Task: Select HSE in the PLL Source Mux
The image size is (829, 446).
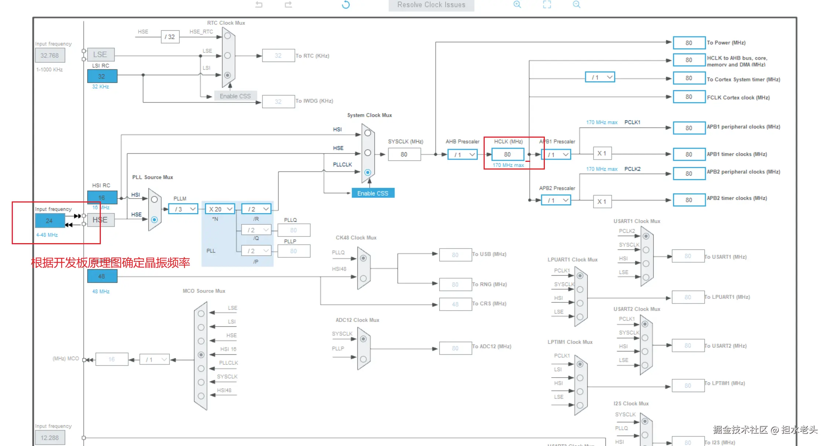Action: point(154,220)
